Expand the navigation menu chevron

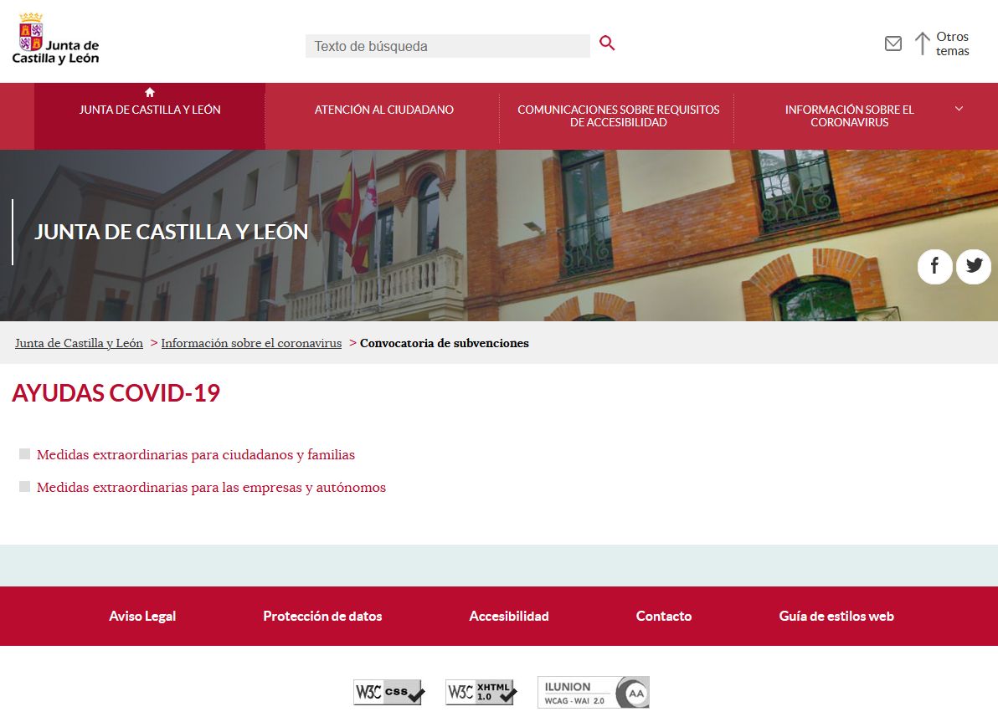click(959, 109)
